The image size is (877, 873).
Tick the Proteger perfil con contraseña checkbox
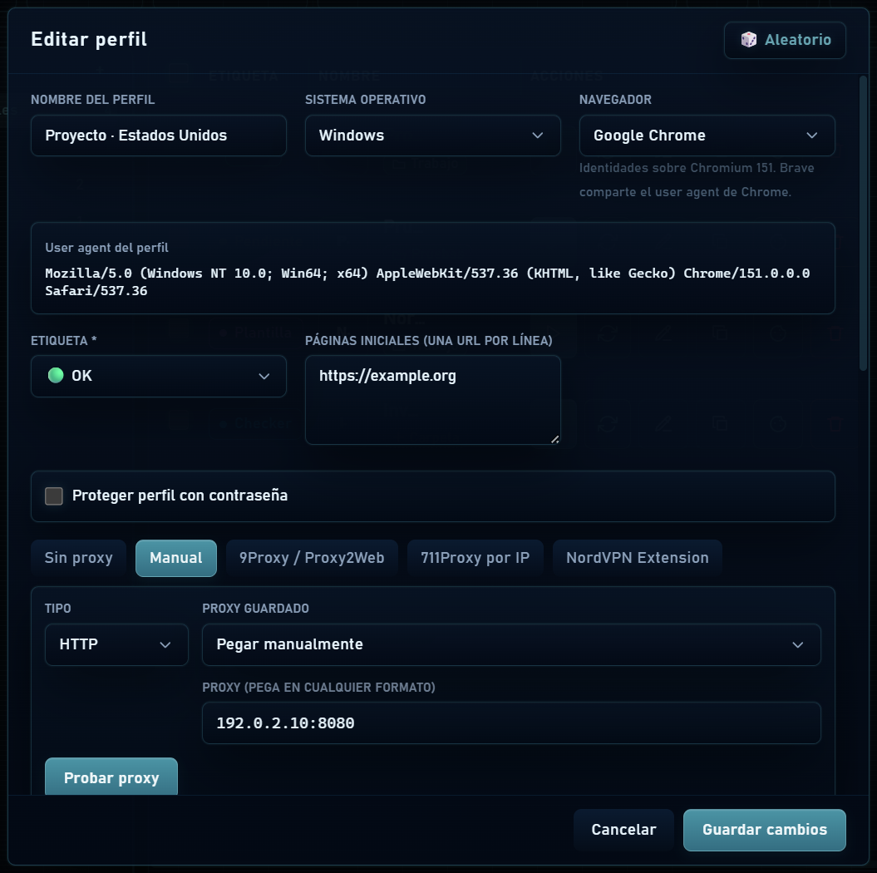click(x=54, y=496)
